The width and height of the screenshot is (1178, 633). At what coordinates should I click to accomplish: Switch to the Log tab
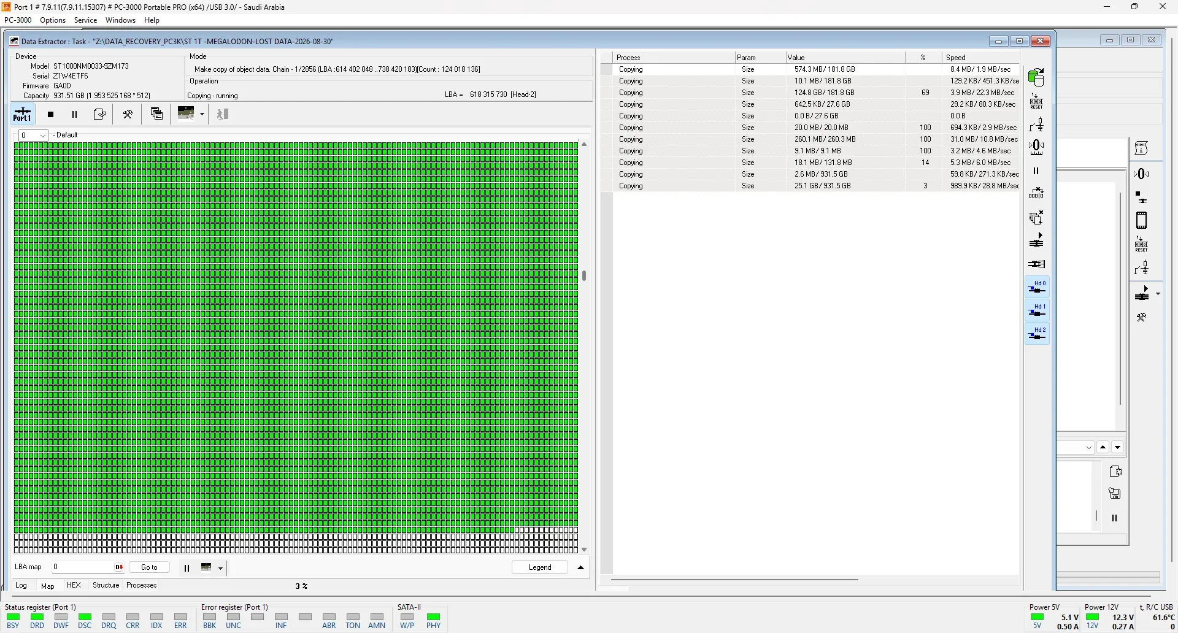(x=21, y=586)
